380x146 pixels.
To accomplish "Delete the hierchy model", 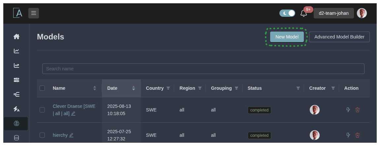I will [358, 135].
